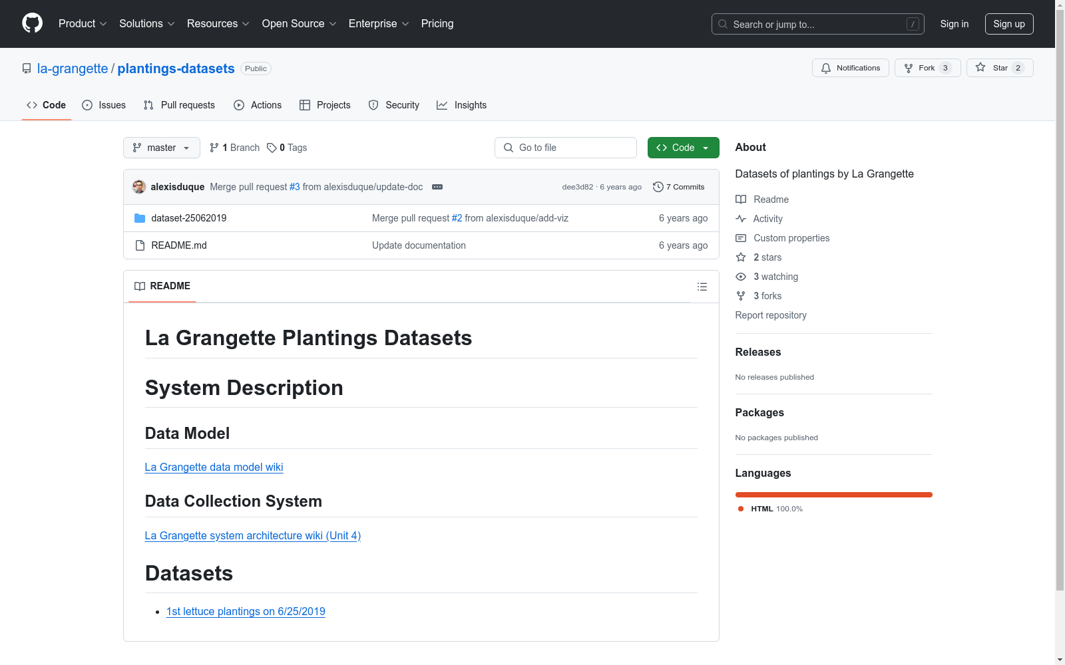Click the eye icon next to 3 watching

741,277
